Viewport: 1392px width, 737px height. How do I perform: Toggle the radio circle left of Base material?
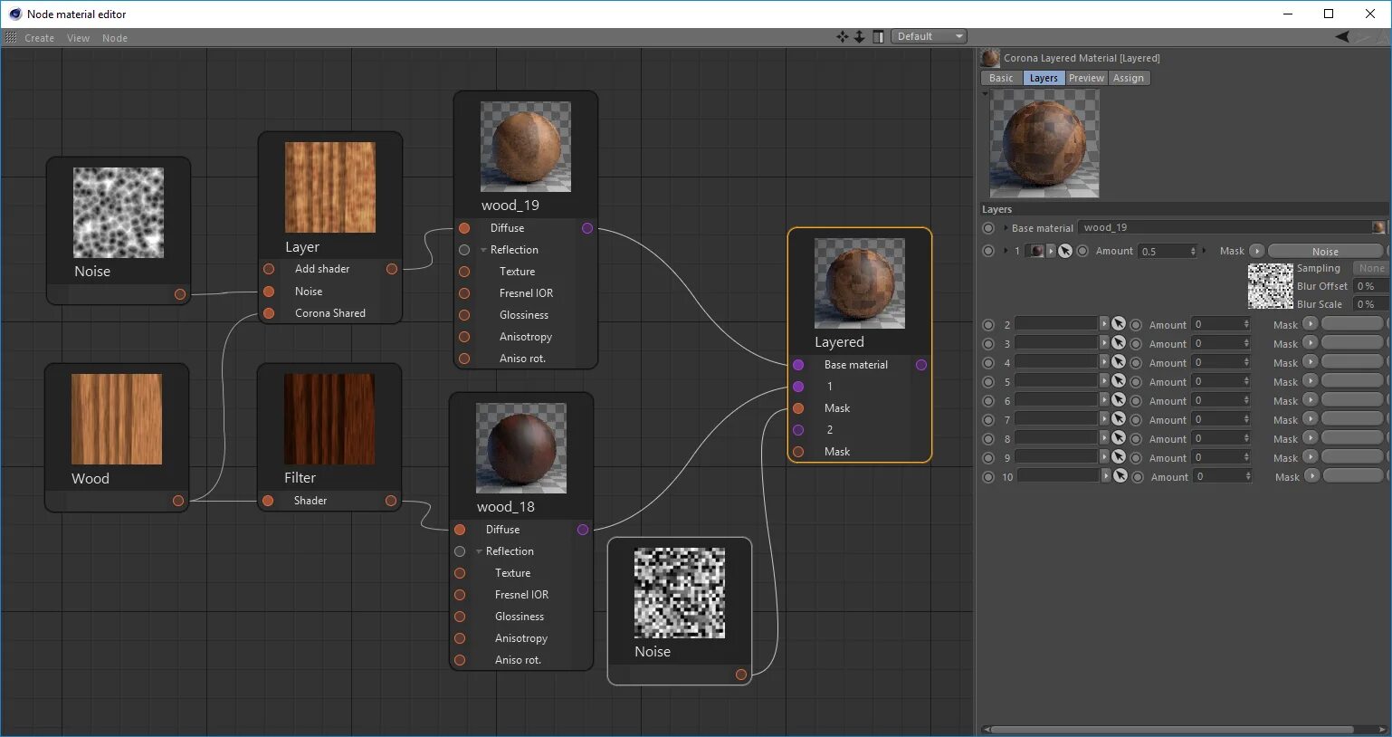(988, 228)
